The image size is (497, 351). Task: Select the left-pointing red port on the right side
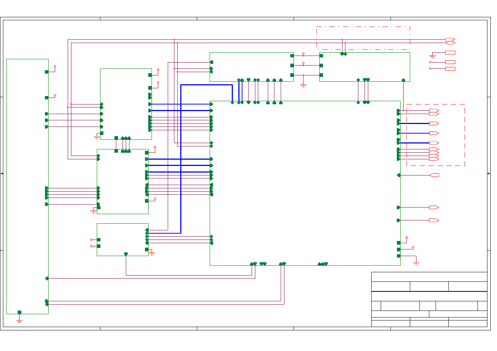click(434, 175)
